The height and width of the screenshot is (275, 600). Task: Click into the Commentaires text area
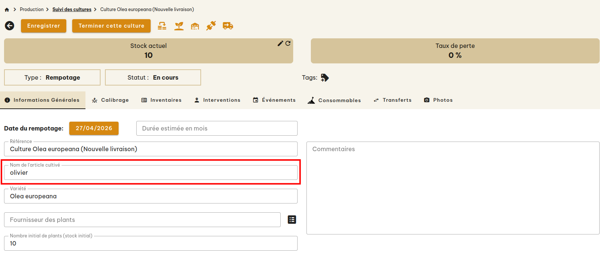pos(453,188)
